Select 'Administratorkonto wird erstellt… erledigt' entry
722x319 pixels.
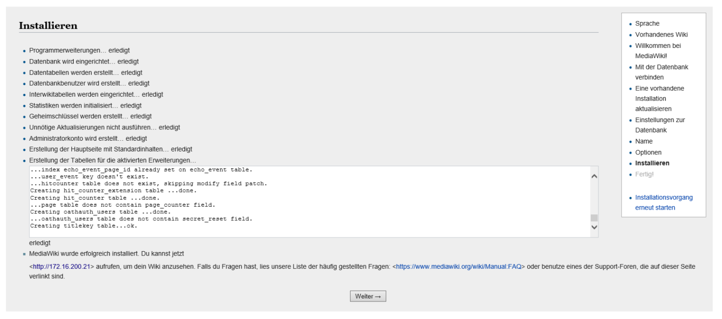point(88,138)
